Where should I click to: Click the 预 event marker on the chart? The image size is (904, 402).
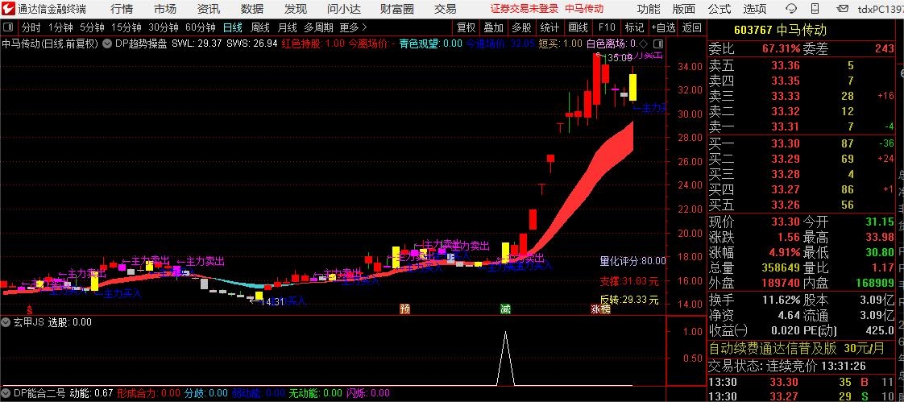click(404, 309)
